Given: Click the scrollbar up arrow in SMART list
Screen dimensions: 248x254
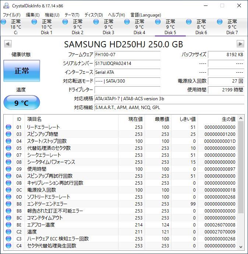Looking at the screenshot, I should (241, 119).
